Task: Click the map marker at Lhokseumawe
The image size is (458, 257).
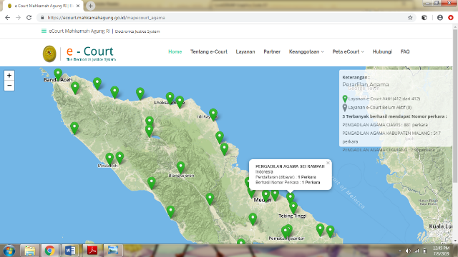Action: [x=170, y=99]
